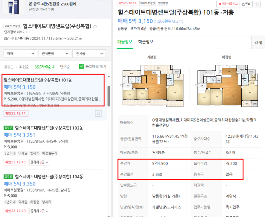Open the advertisement banner product image
This screenshot has width=265, height=217.
pyautogui.click(x=13, y=7)
